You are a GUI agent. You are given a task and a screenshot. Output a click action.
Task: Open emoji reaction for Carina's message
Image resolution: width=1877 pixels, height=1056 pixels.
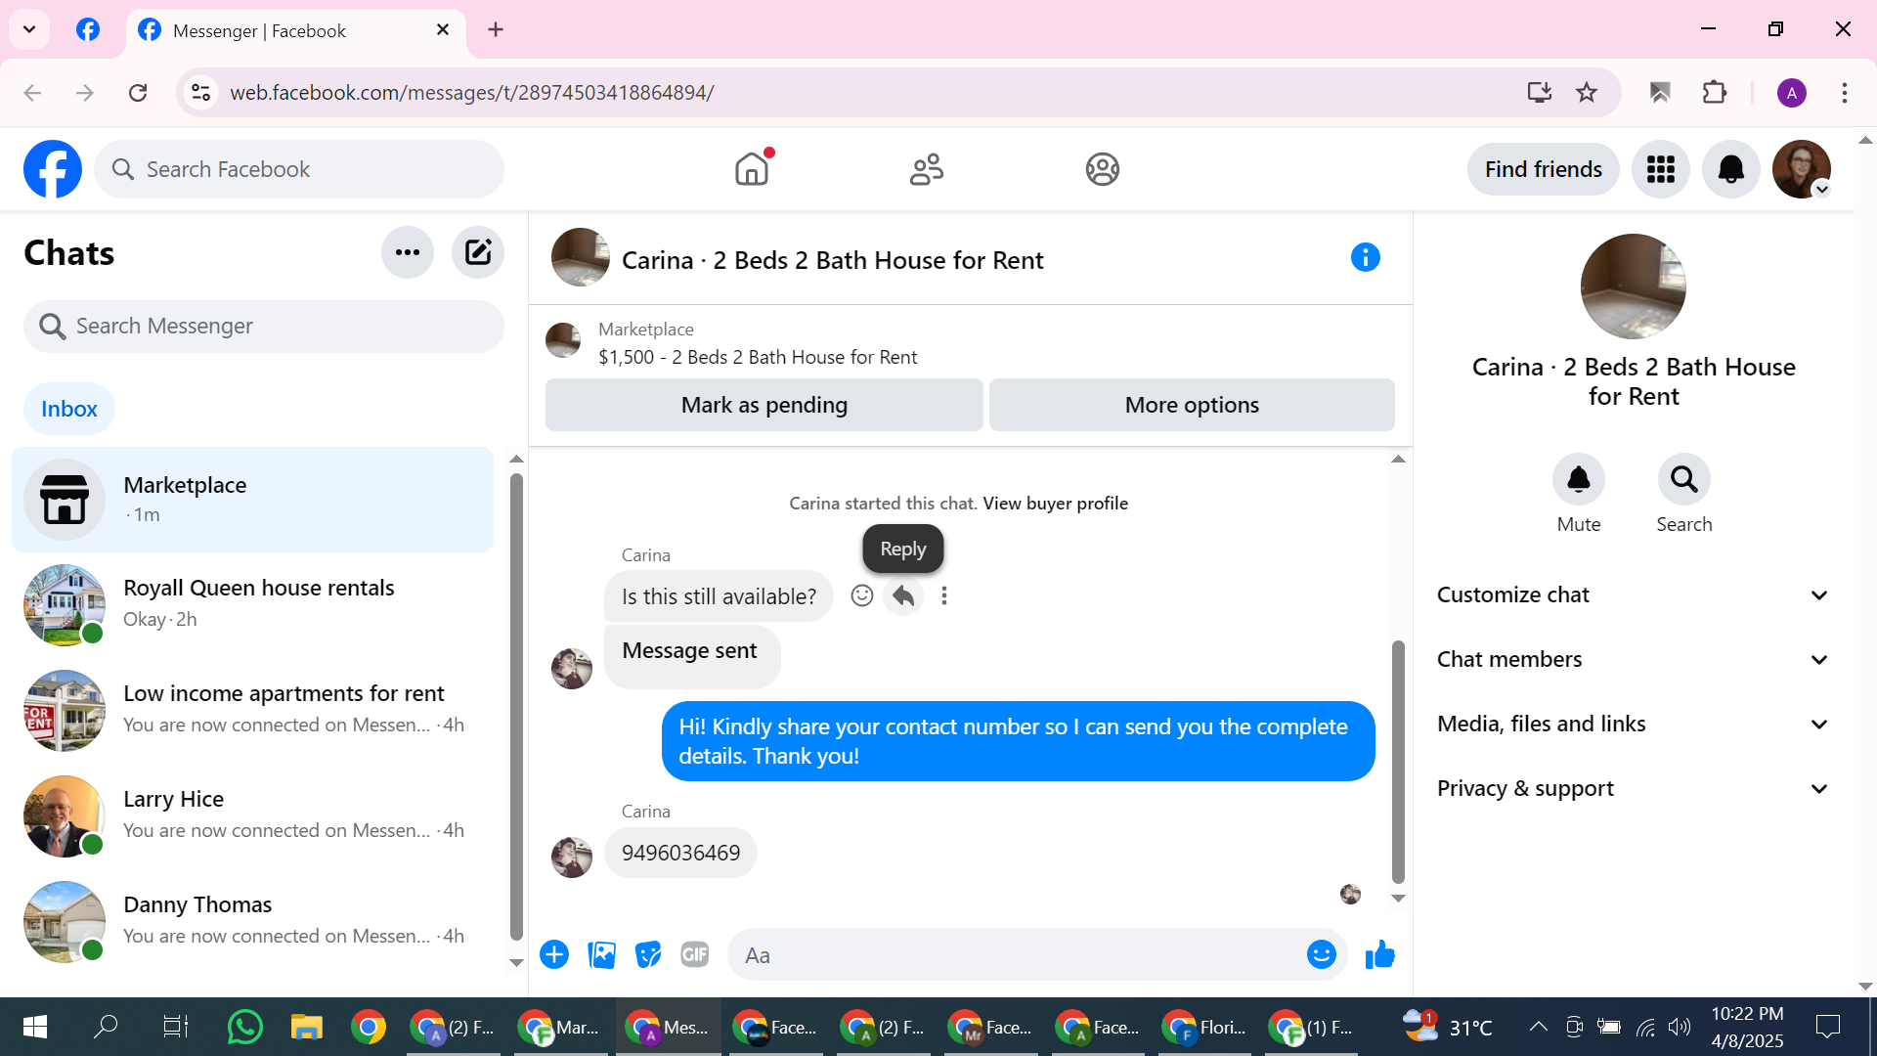[861, 595]
